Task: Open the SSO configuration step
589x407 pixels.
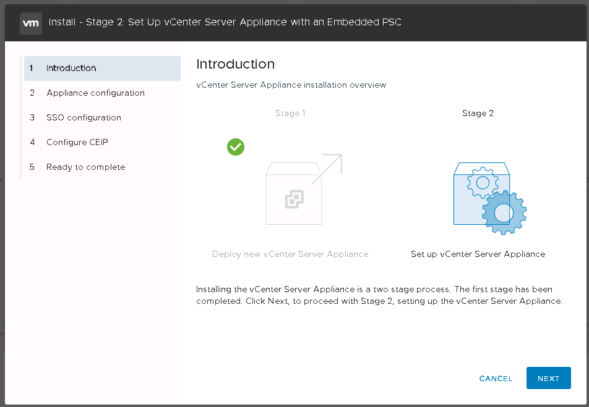Action: 84,117
